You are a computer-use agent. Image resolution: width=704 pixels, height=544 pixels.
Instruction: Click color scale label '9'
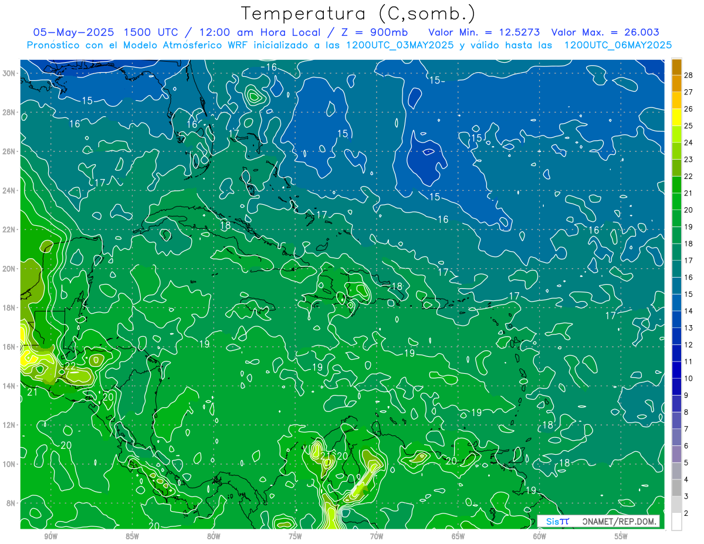click(x=686, y=396)
